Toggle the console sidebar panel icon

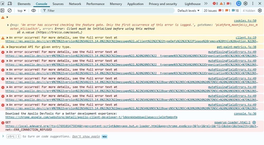(x=2, y=11)
